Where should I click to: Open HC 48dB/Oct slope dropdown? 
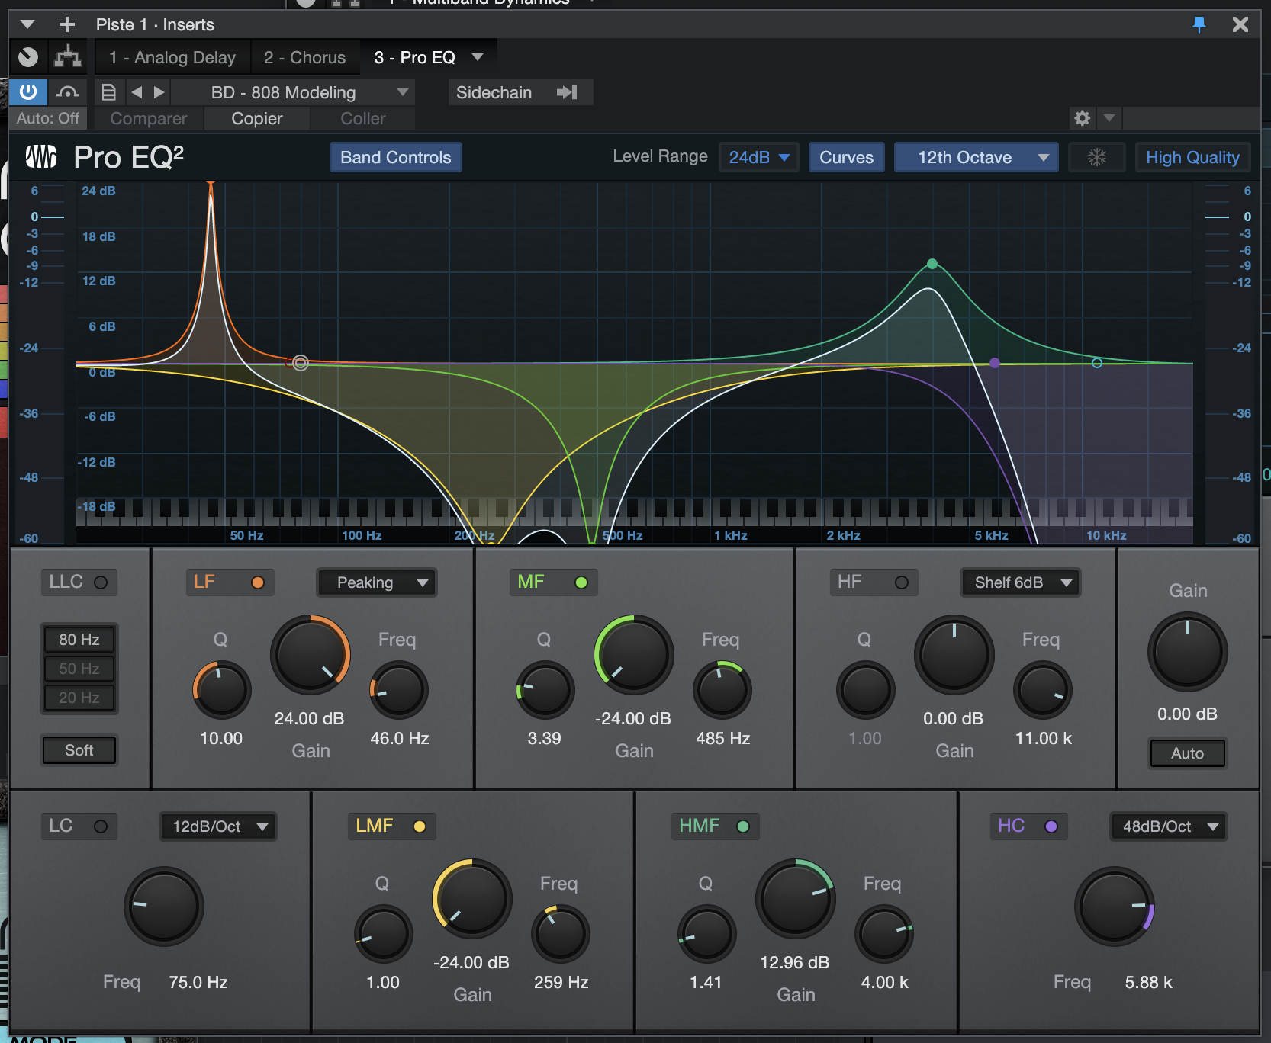[x=1169, y=826]
